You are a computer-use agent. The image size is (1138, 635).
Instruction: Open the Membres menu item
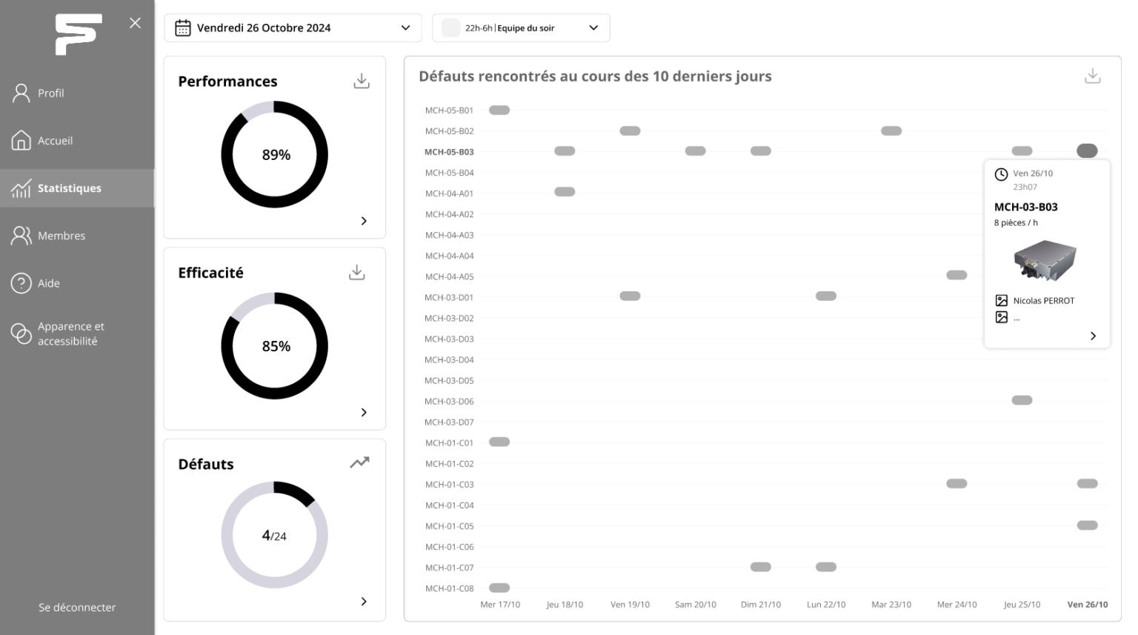click(61, 236)
